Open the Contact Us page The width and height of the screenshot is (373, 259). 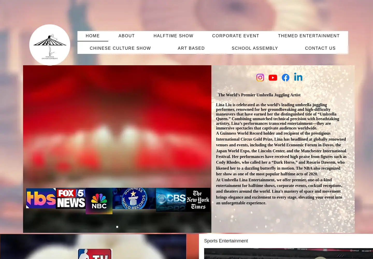pos(320,48)
